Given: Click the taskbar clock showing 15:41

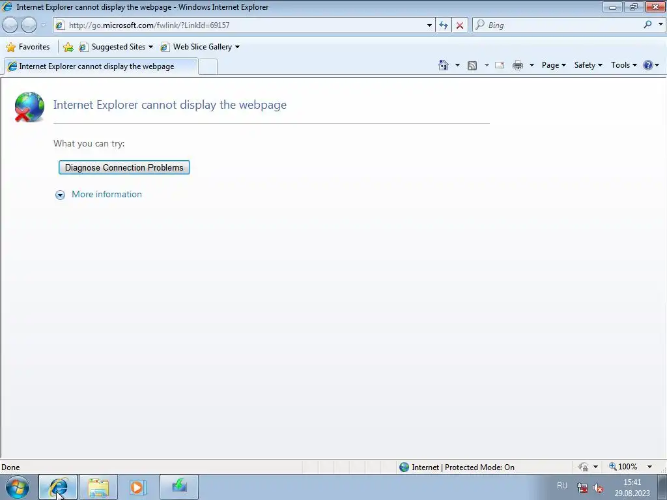Looking at the screenshot, I should tap(632, 488).
